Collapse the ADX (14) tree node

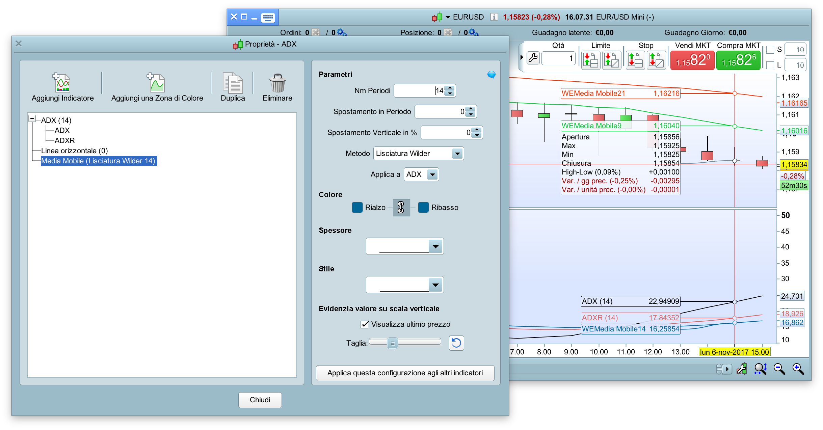pos(32,119)
